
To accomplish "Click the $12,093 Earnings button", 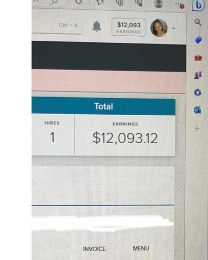I will 129,27.
